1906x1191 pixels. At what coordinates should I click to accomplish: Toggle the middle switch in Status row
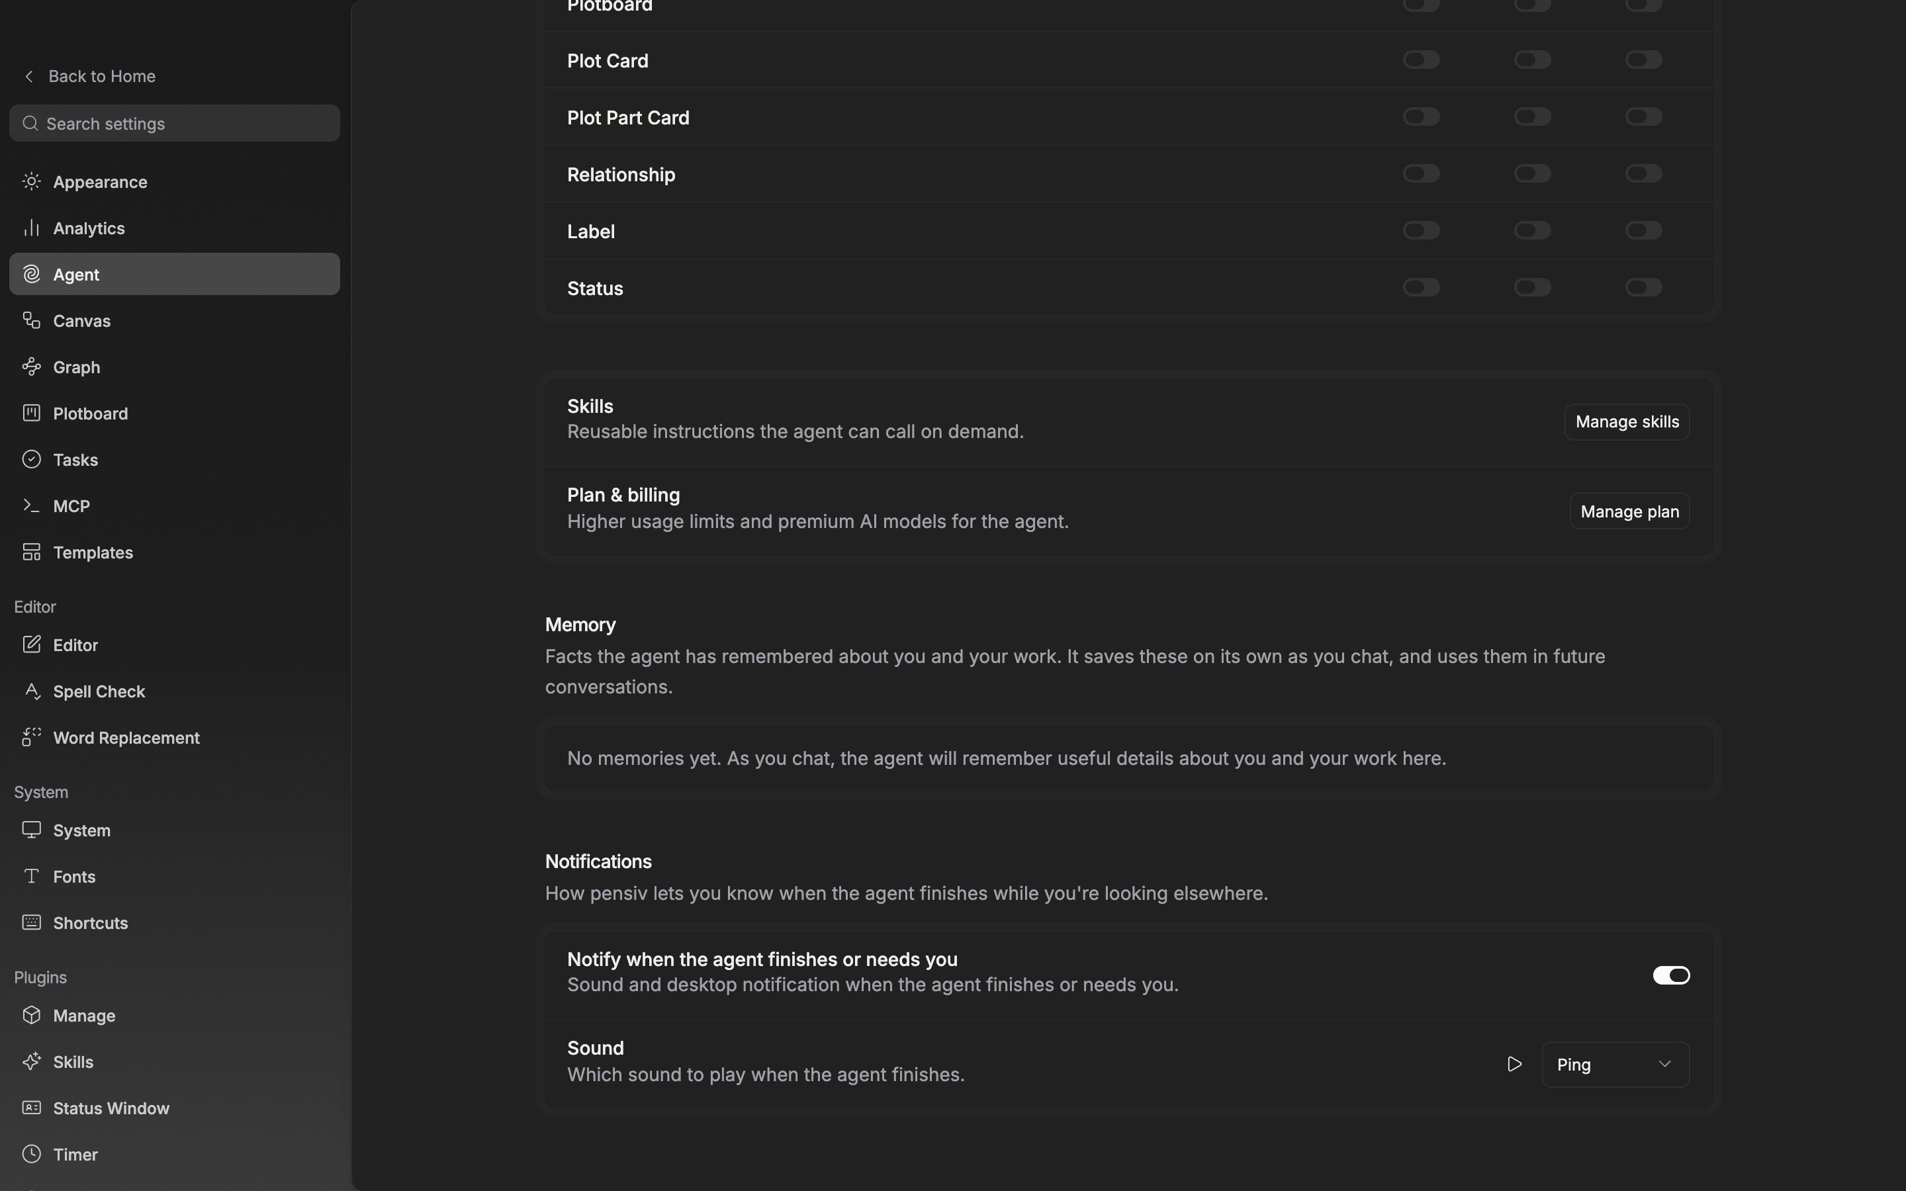[x=1533, y=288]
